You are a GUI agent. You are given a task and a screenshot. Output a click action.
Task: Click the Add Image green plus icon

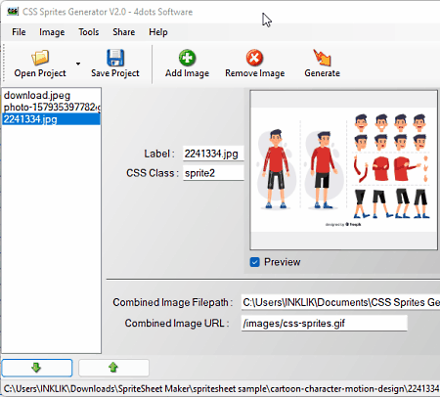click(187, 58)
